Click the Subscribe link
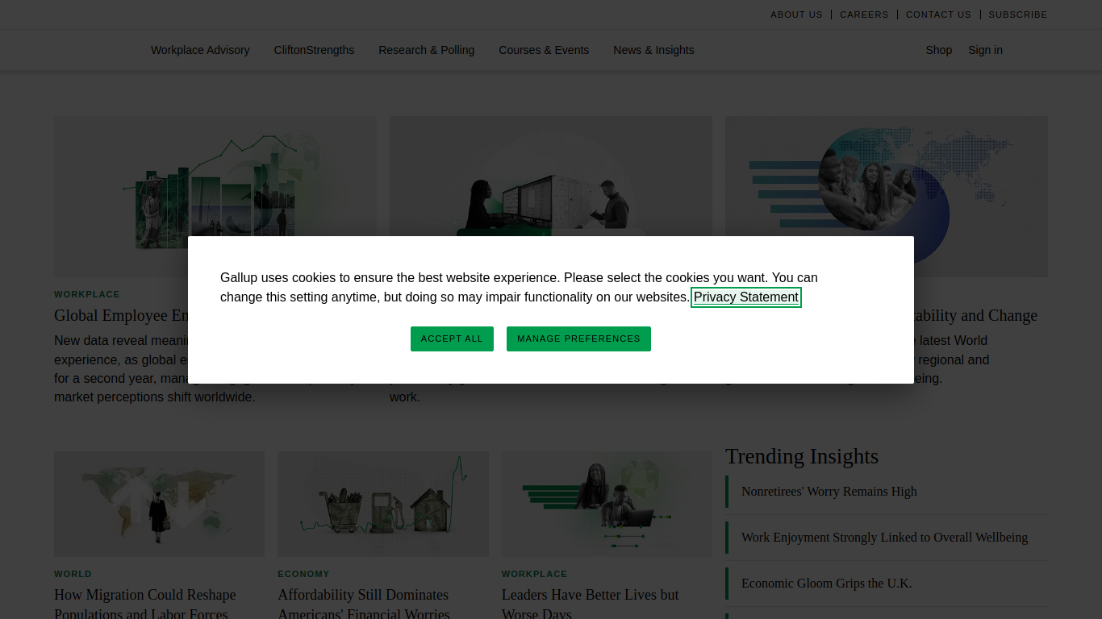Screen dimensions: 1102x619 1018,15
